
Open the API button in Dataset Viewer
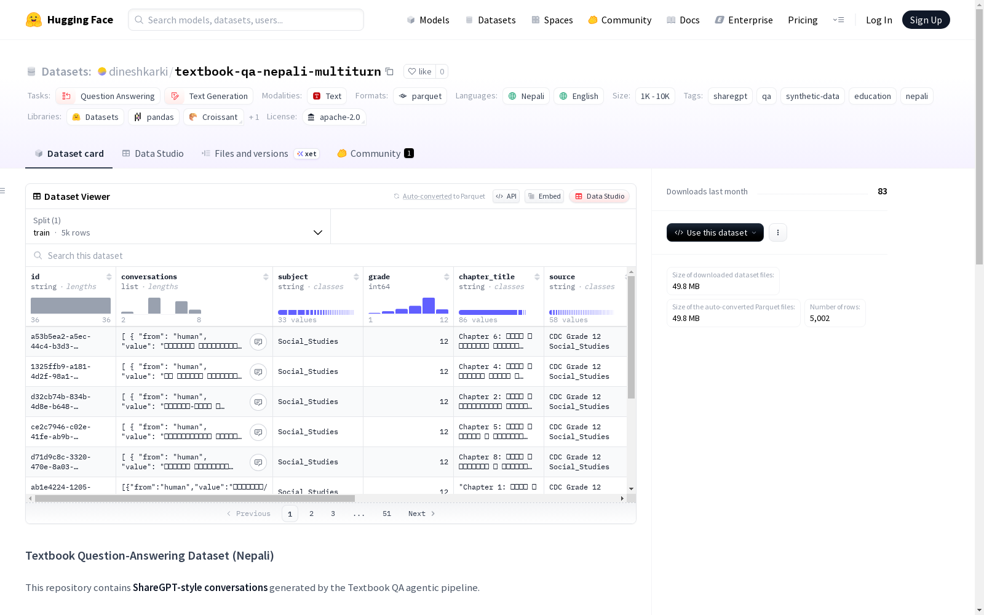[x=506, y=196]
